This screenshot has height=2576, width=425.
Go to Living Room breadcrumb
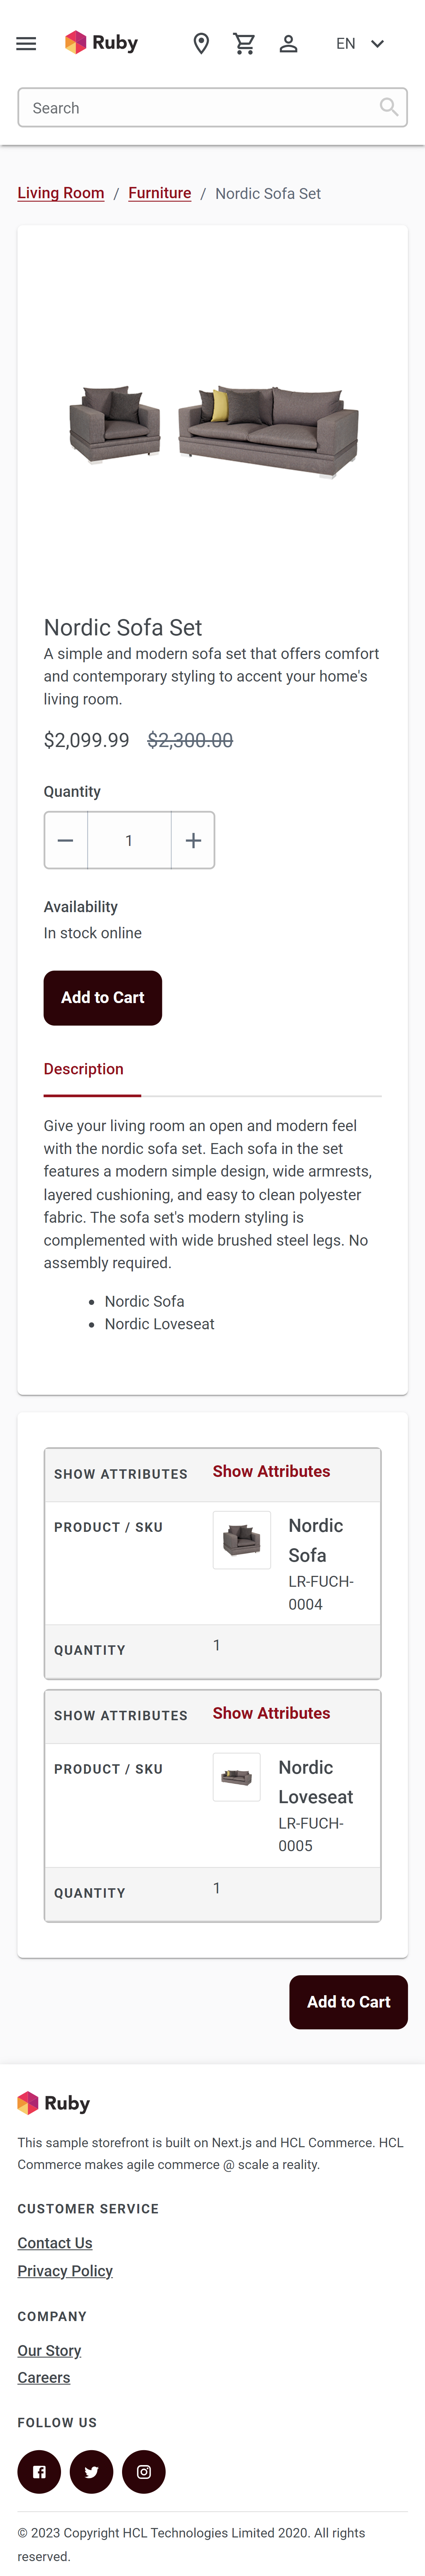(61, 193)
